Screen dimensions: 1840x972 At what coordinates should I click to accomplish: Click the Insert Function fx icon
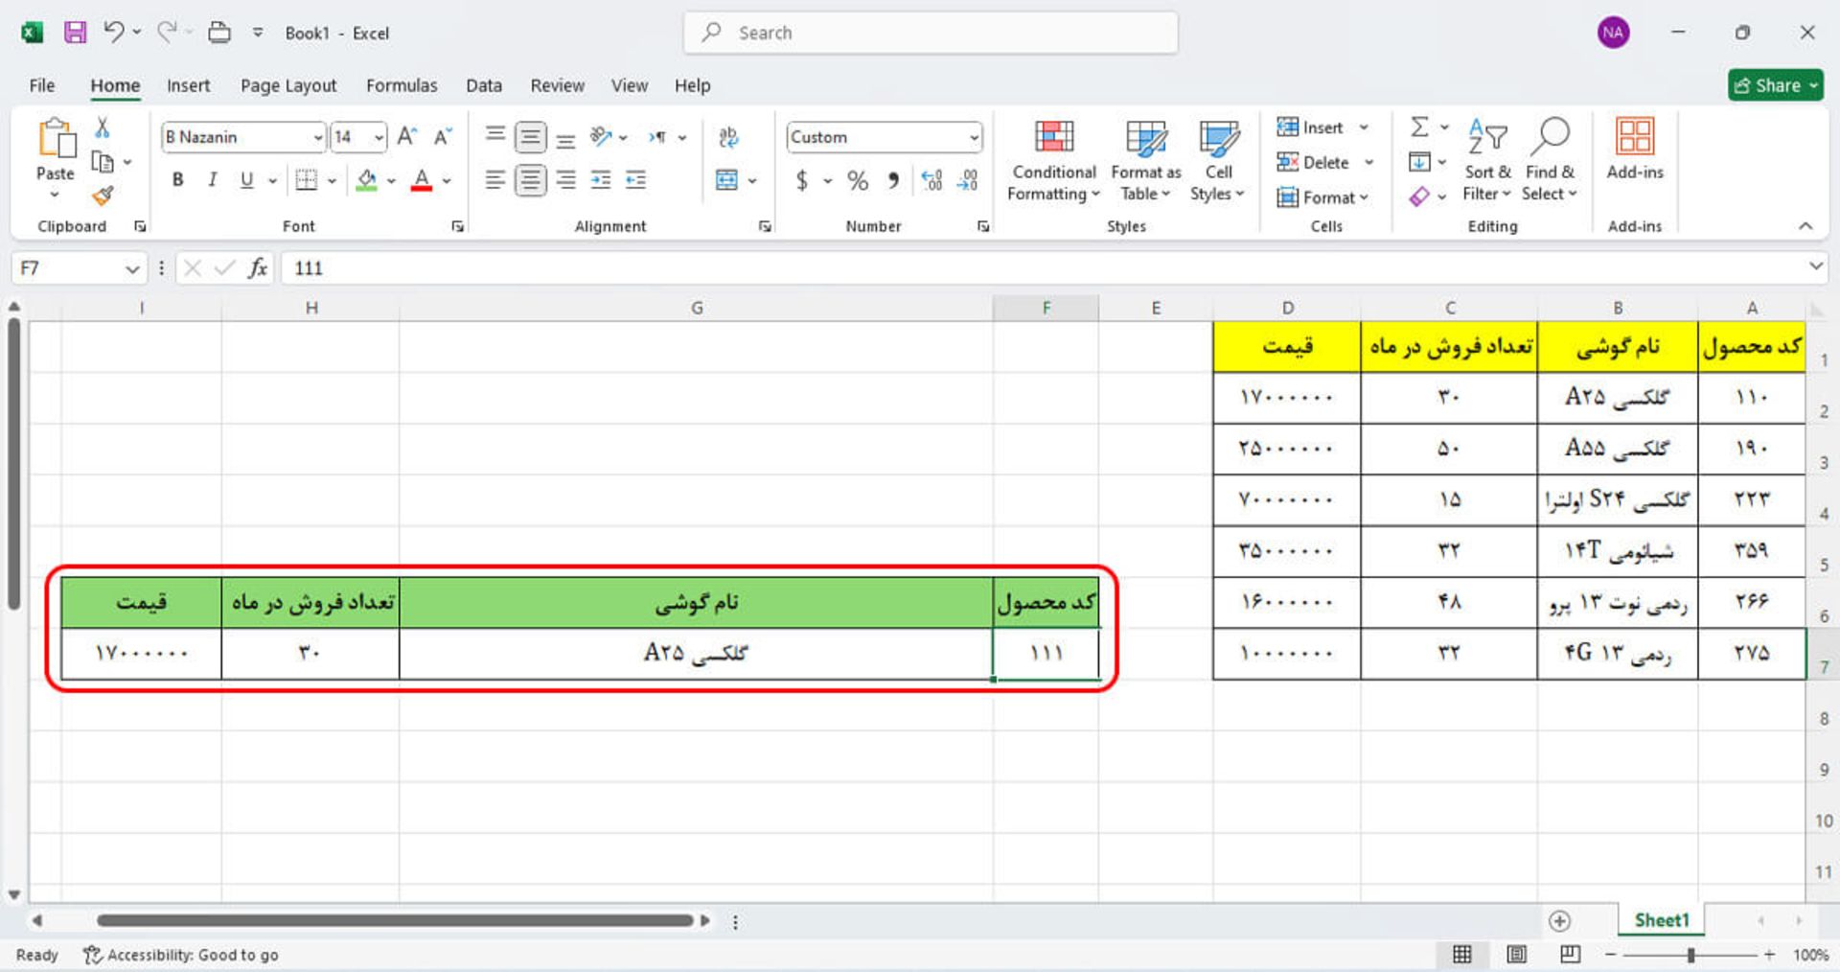[x=257, y=268]
